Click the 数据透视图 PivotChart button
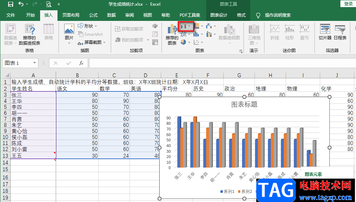 (x=229, y=34)
